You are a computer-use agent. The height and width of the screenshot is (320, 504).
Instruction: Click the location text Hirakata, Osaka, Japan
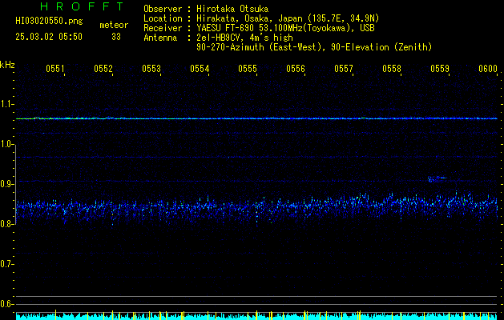(x=248, y=18)
